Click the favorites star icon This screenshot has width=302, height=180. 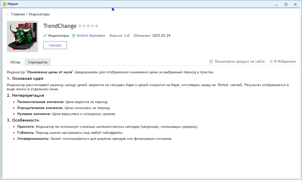click(x=271, y=61)
